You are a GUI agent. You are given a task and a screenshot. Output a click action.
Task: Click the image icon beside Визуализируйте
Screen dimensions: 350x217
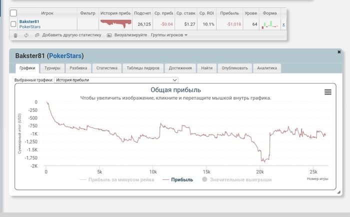pyautogui.click(x=109, y=35)
